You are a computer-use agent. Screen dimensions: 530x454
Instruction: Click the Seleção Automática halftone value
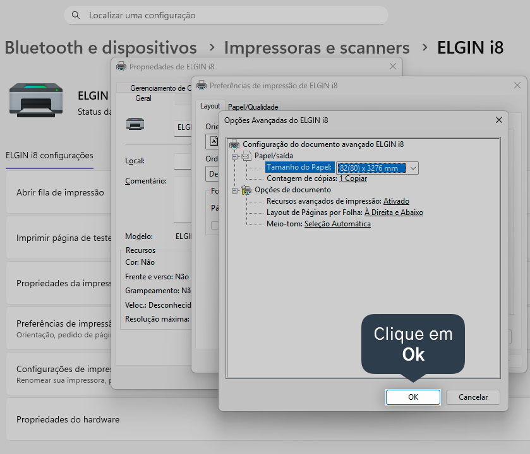coord(337,224)
